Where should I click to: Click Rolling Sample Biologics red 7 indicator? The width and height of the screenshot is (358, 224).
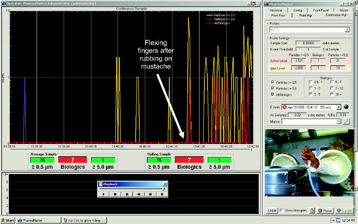pyautogui.click(x=189, y=160)
